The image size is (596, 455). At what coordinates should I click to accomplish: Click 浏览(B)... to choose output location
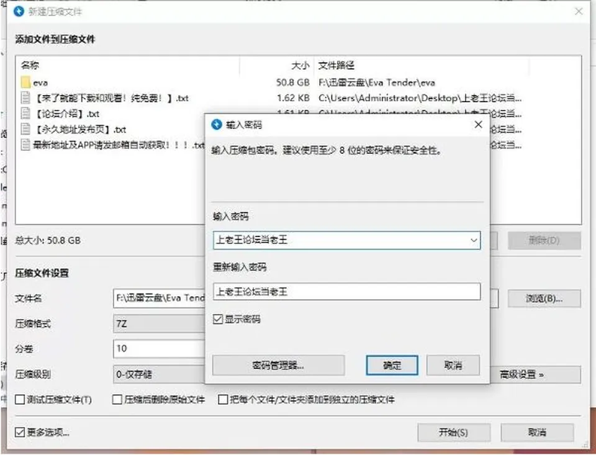click(x=544, y=299)
